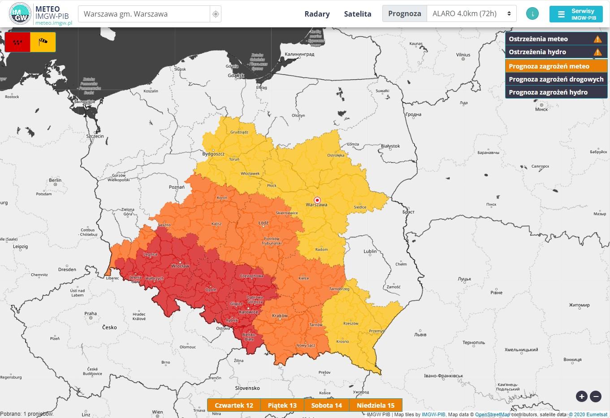610x418 pixels.
Task: Switch to Satelita view
Action: (x=357, y=14)
